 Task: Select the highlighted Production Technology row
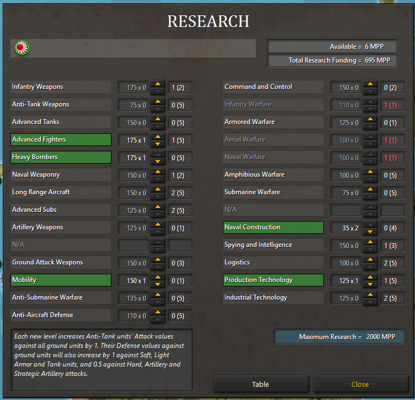[x=273, y=280]
